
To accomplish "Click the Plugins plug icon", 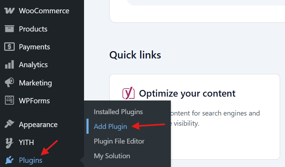I will (9, 160).
